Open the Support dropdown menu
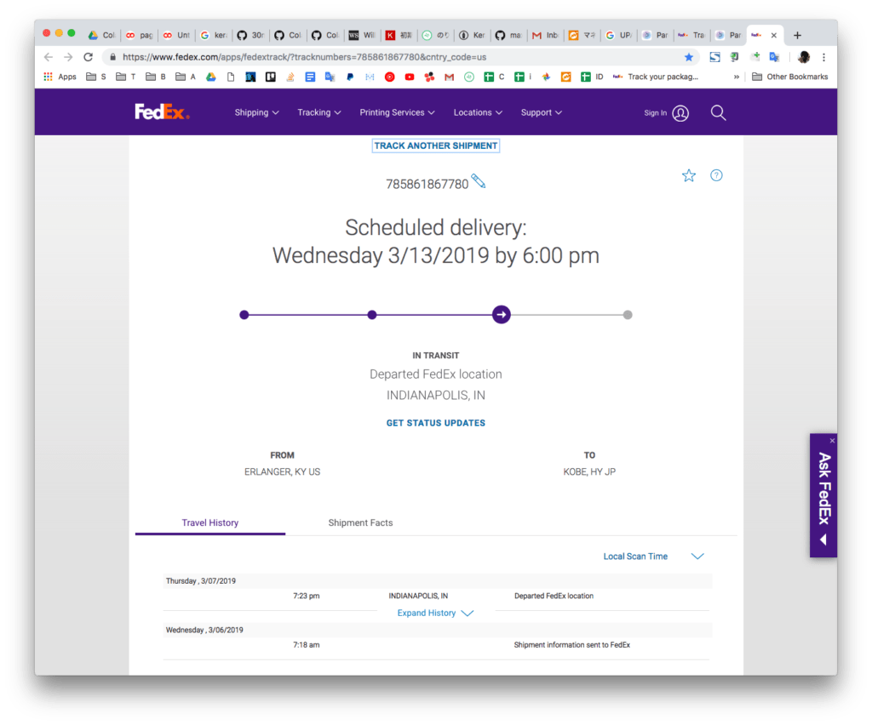 pyautogui.click(x=541, y=112)
